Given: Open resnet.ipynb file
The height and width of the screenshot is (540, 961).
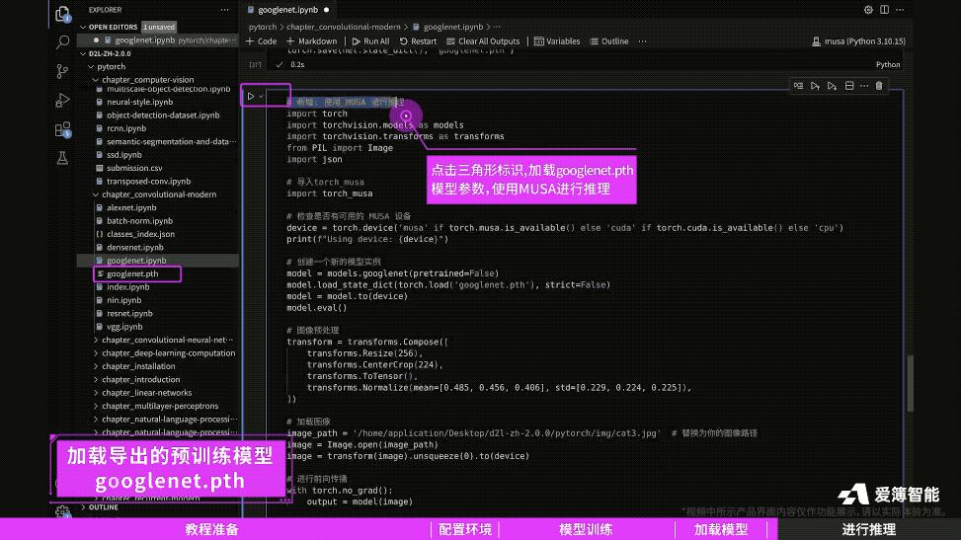Looking at the screenshot, I should [129, 313].
